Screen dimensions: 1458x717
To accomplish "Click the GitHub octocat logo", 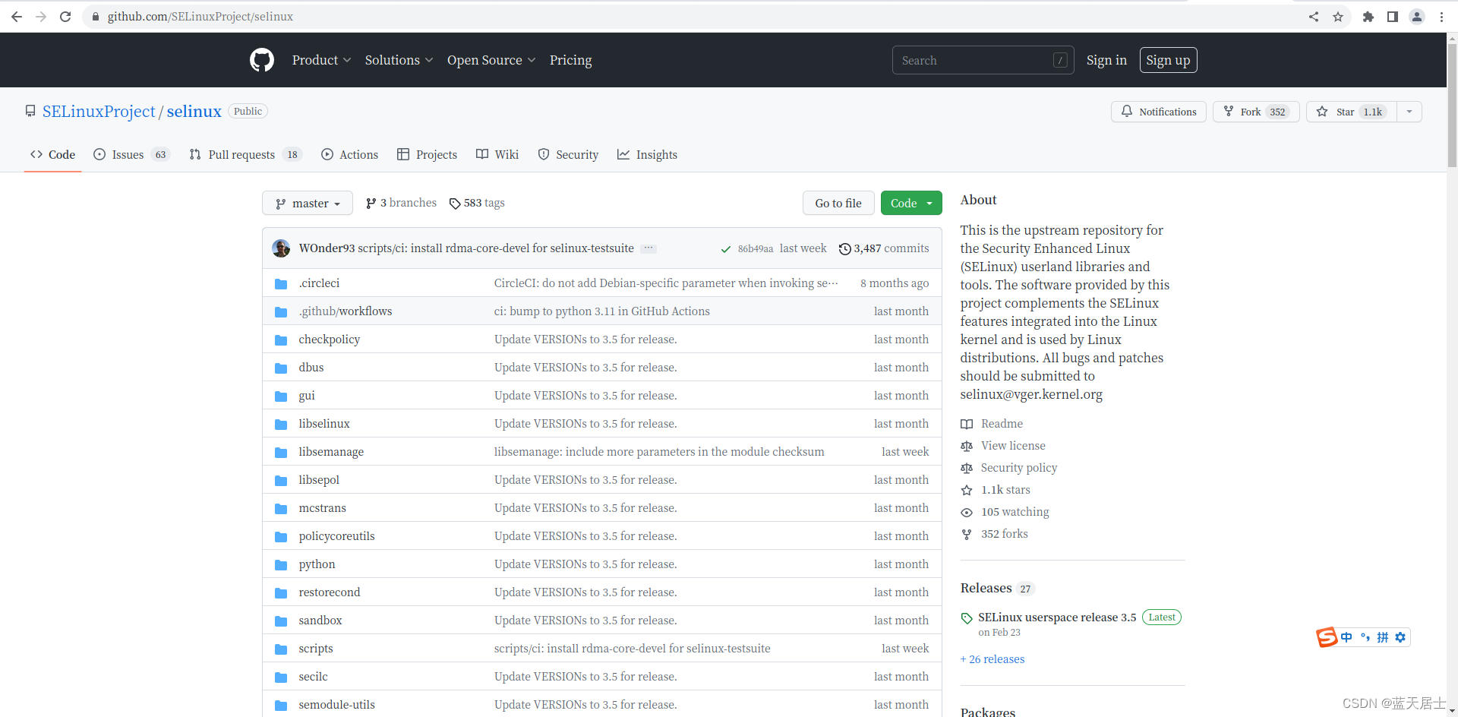I will coord(261,60).
